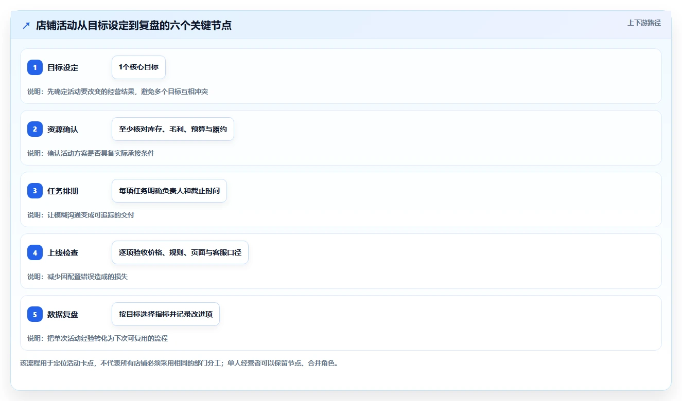Select the 至少核对库存、毛利、预算与履约 chip
The height and width of the screenshot is (401, 682).
point(173,129)
